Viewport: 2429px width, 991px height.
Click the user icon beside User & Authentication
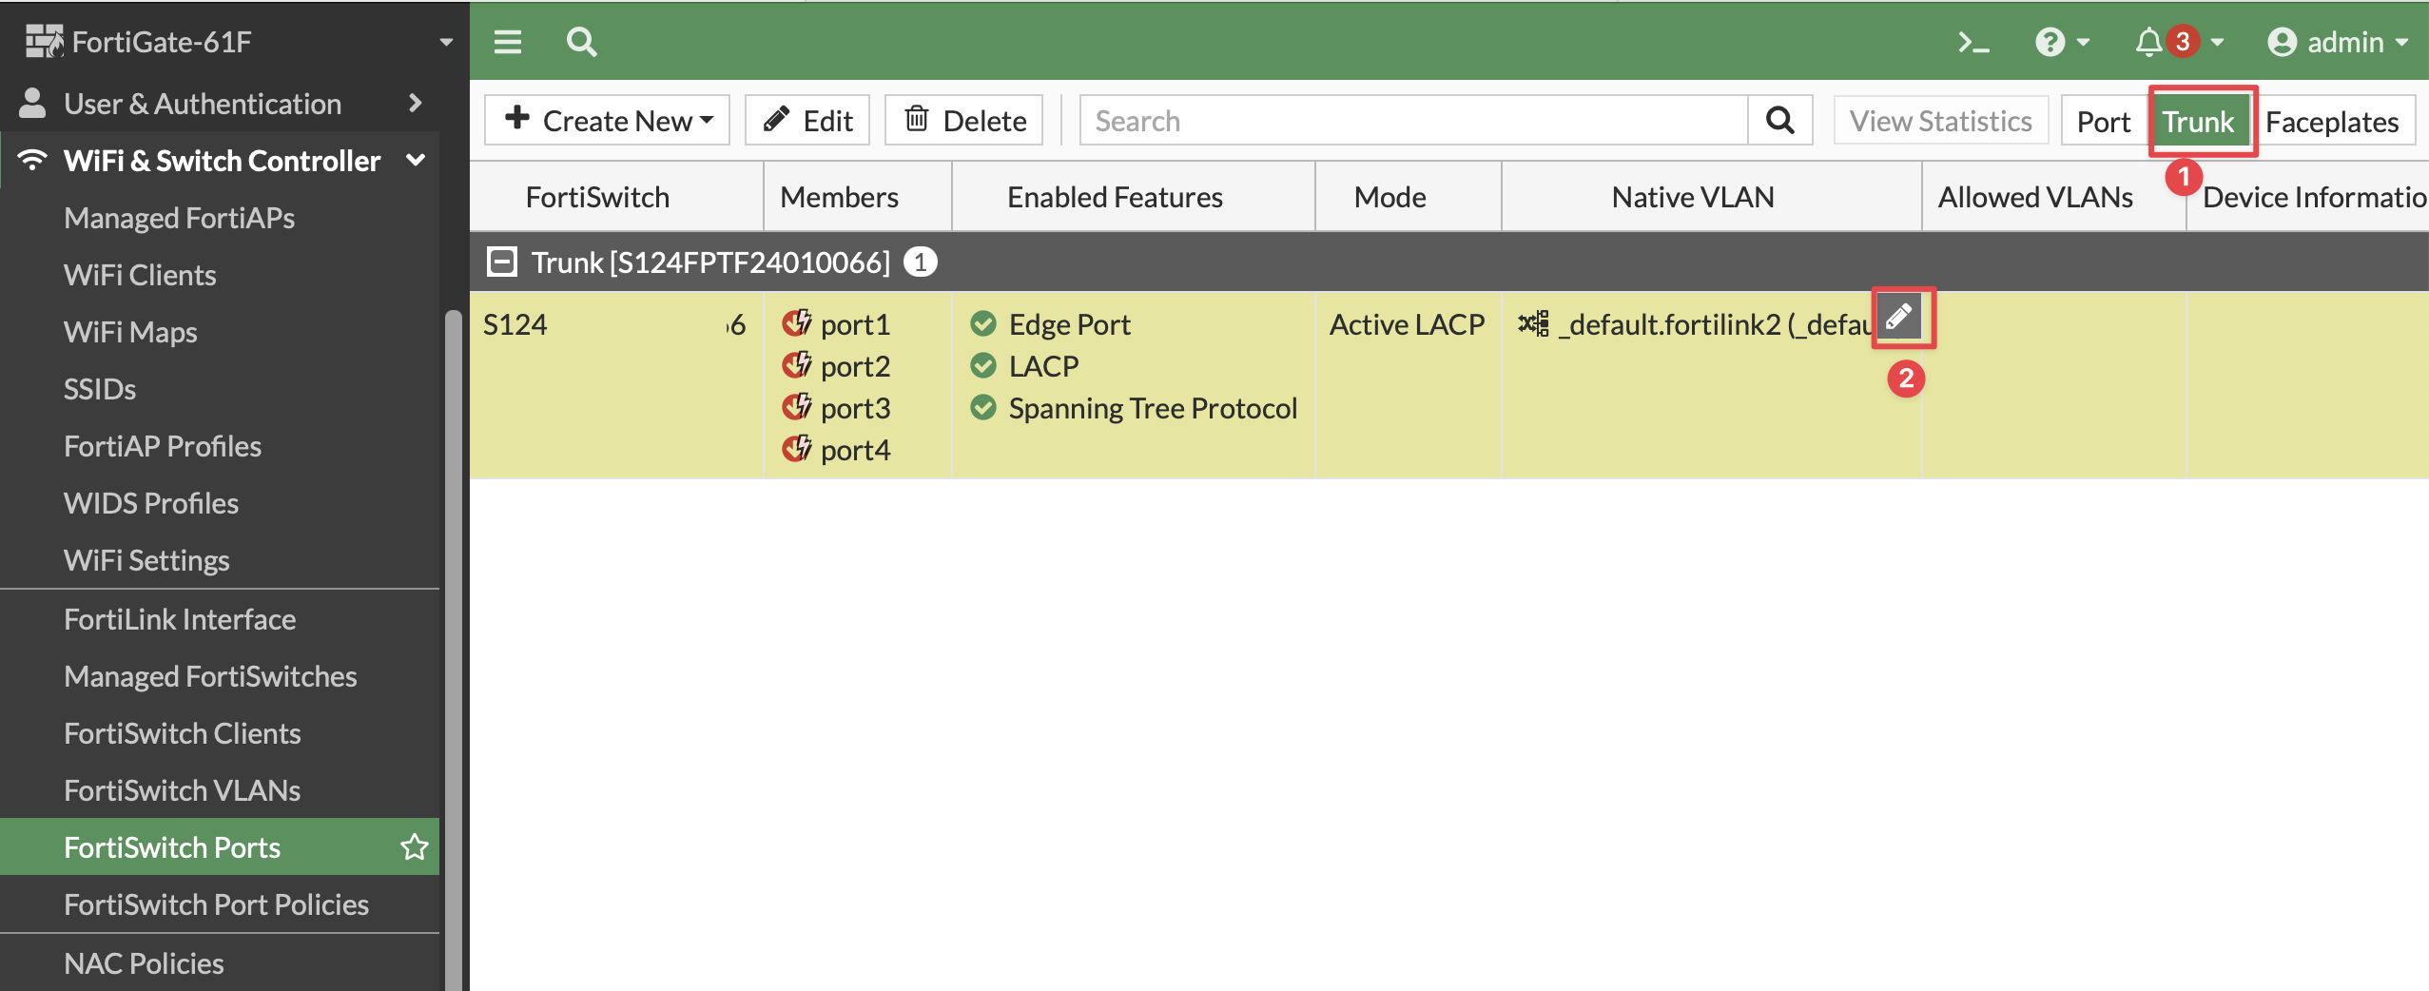click(x=32, y=103)
